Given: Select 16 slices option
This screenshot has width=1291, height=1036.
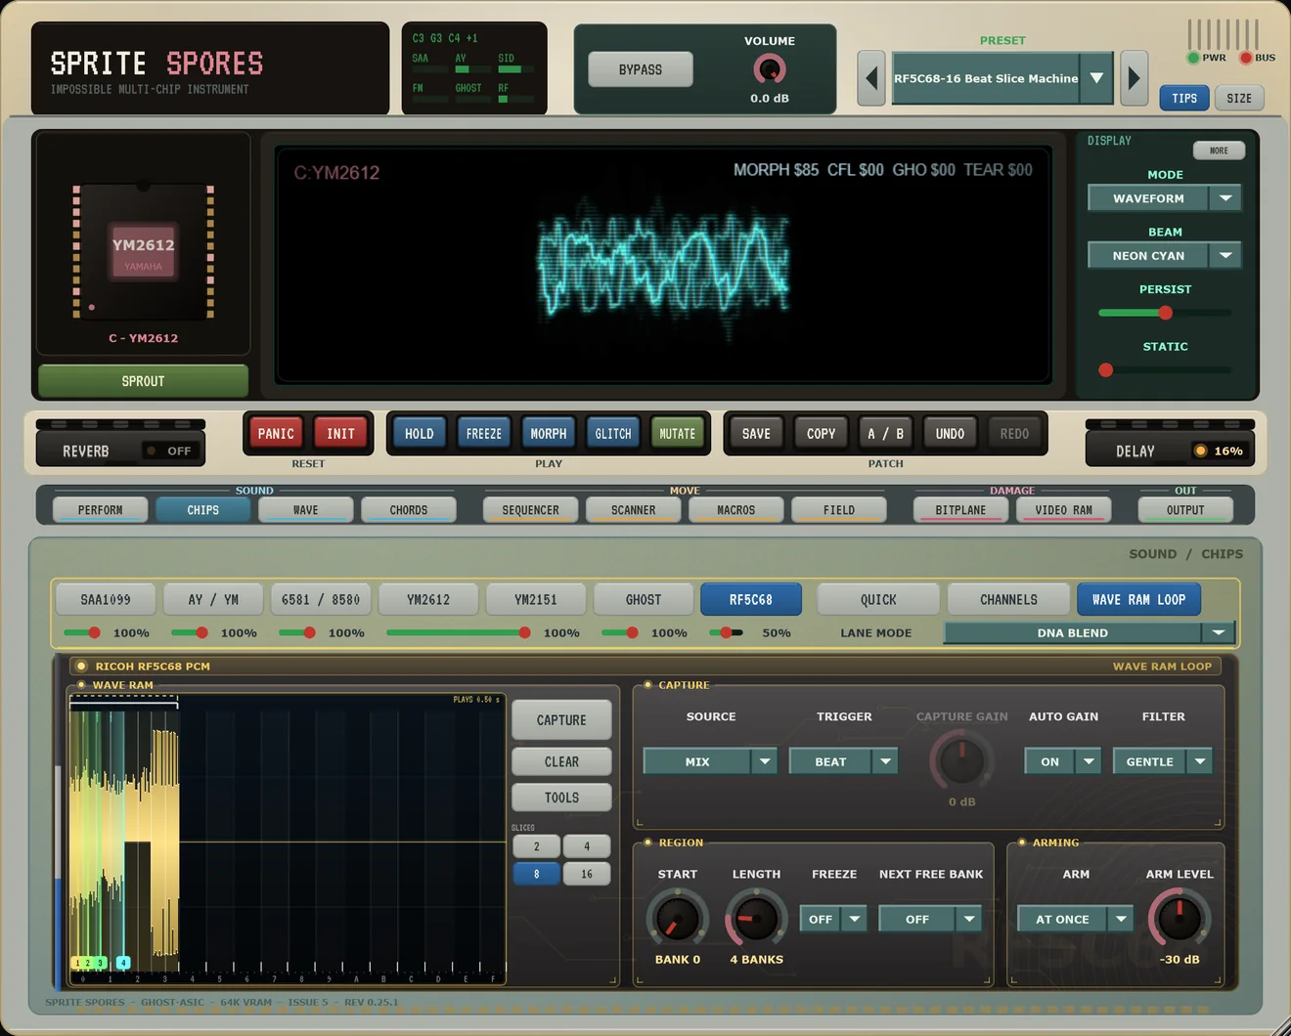Looking at the screenshot, I should pos(587,874).
